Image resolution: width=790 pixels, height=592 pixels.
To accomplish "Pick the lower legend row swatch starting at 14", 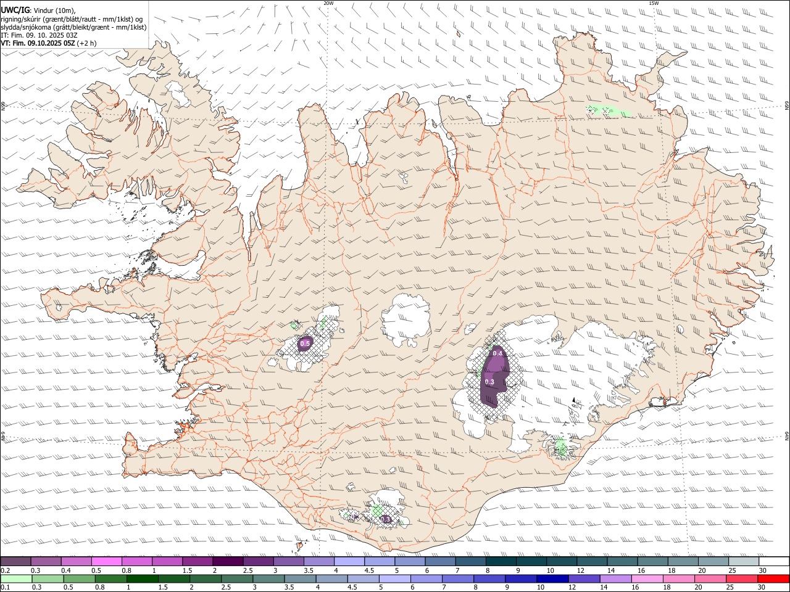I will point(616,578).
